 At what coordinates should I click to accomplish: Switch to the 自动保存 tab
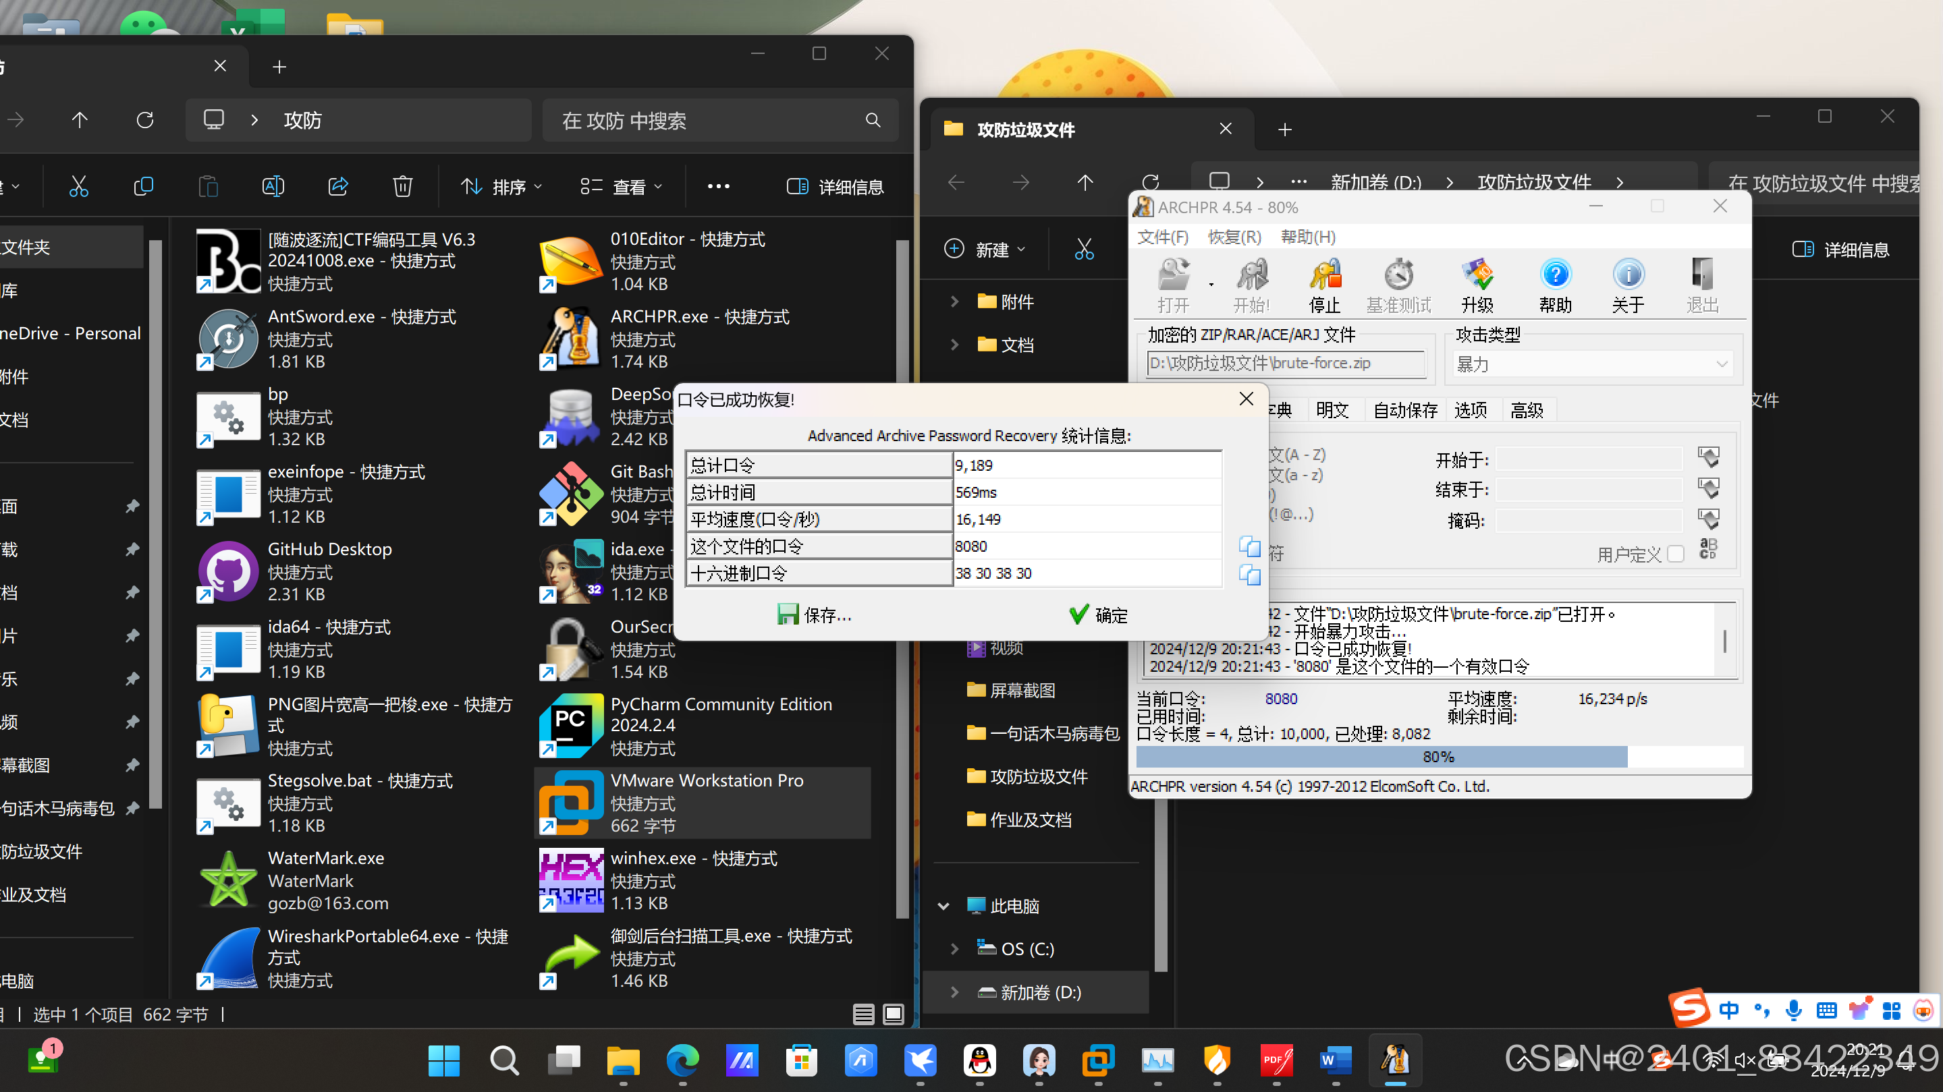pos(1404,410)
